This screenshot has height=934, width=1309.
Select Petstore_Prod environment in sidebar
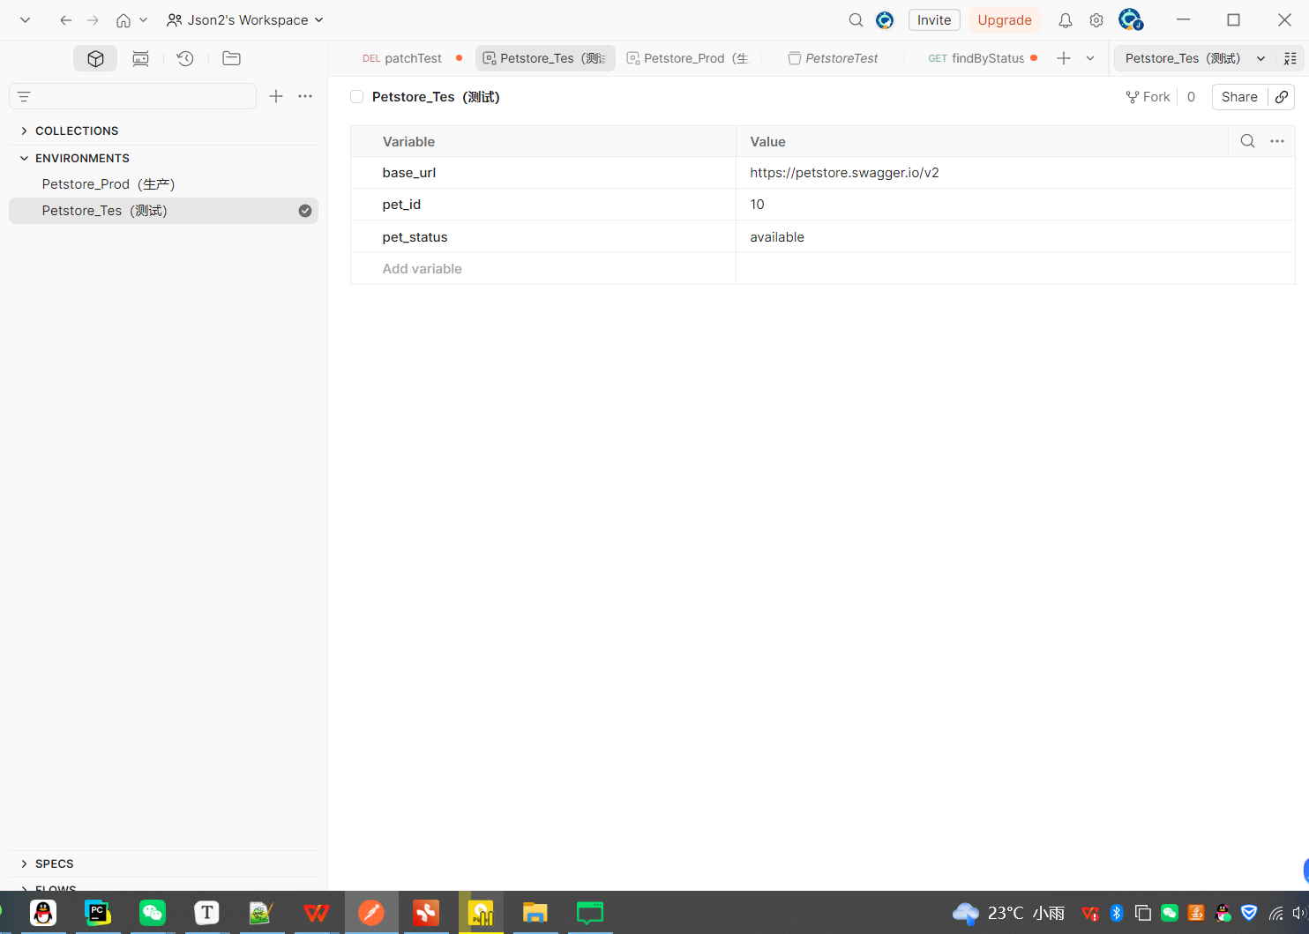[164, 184]
